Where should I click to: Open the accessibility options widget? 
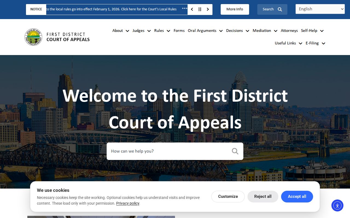(x=337, y=205)
